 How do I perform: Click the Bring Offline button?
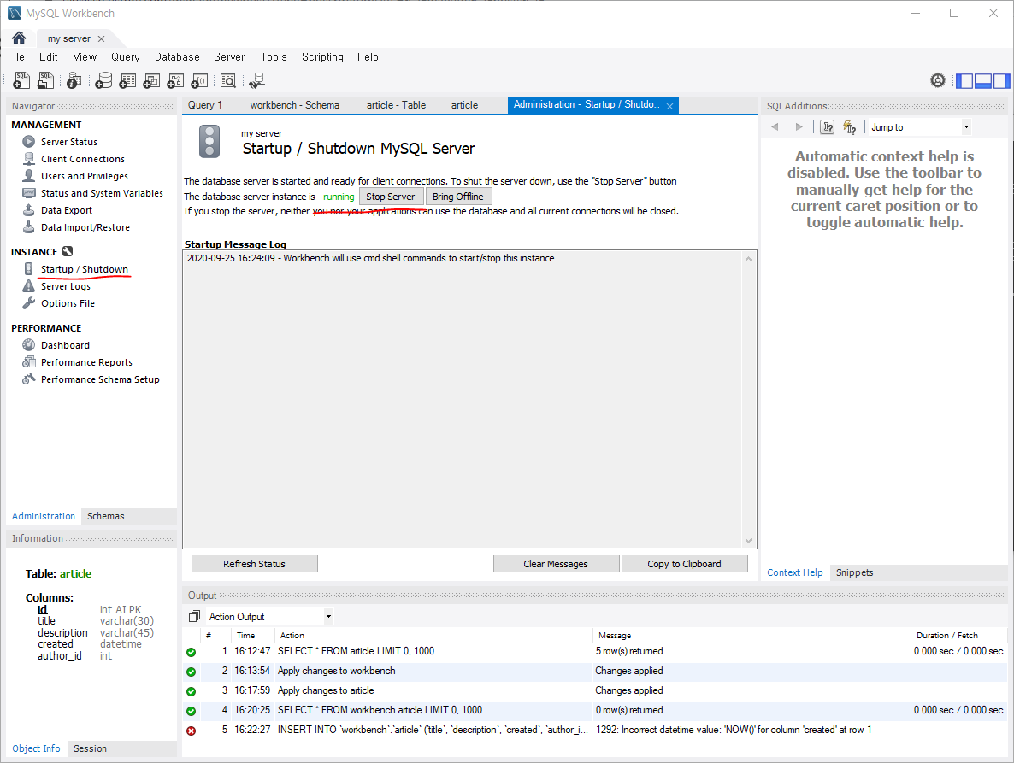pos(458,197)
